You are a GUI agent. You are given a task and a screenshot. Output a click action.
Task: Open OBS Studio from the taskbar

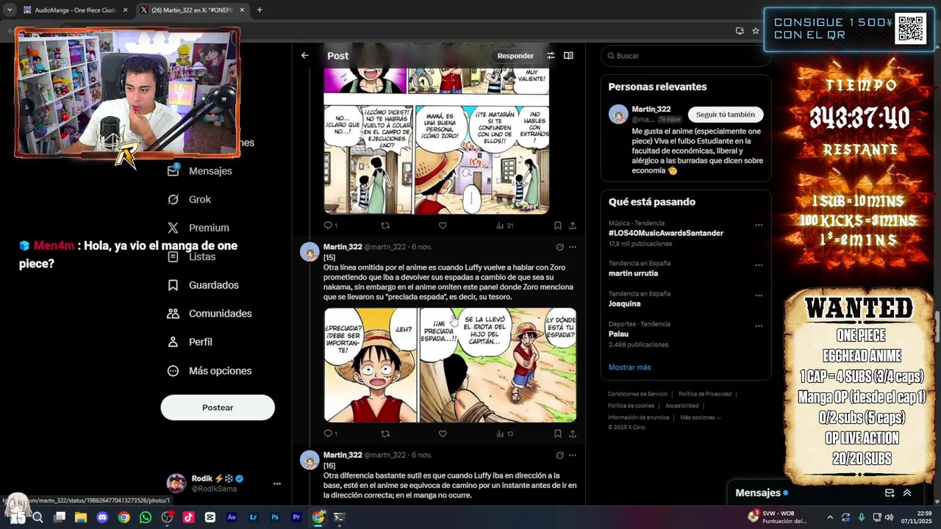(167, 517)
